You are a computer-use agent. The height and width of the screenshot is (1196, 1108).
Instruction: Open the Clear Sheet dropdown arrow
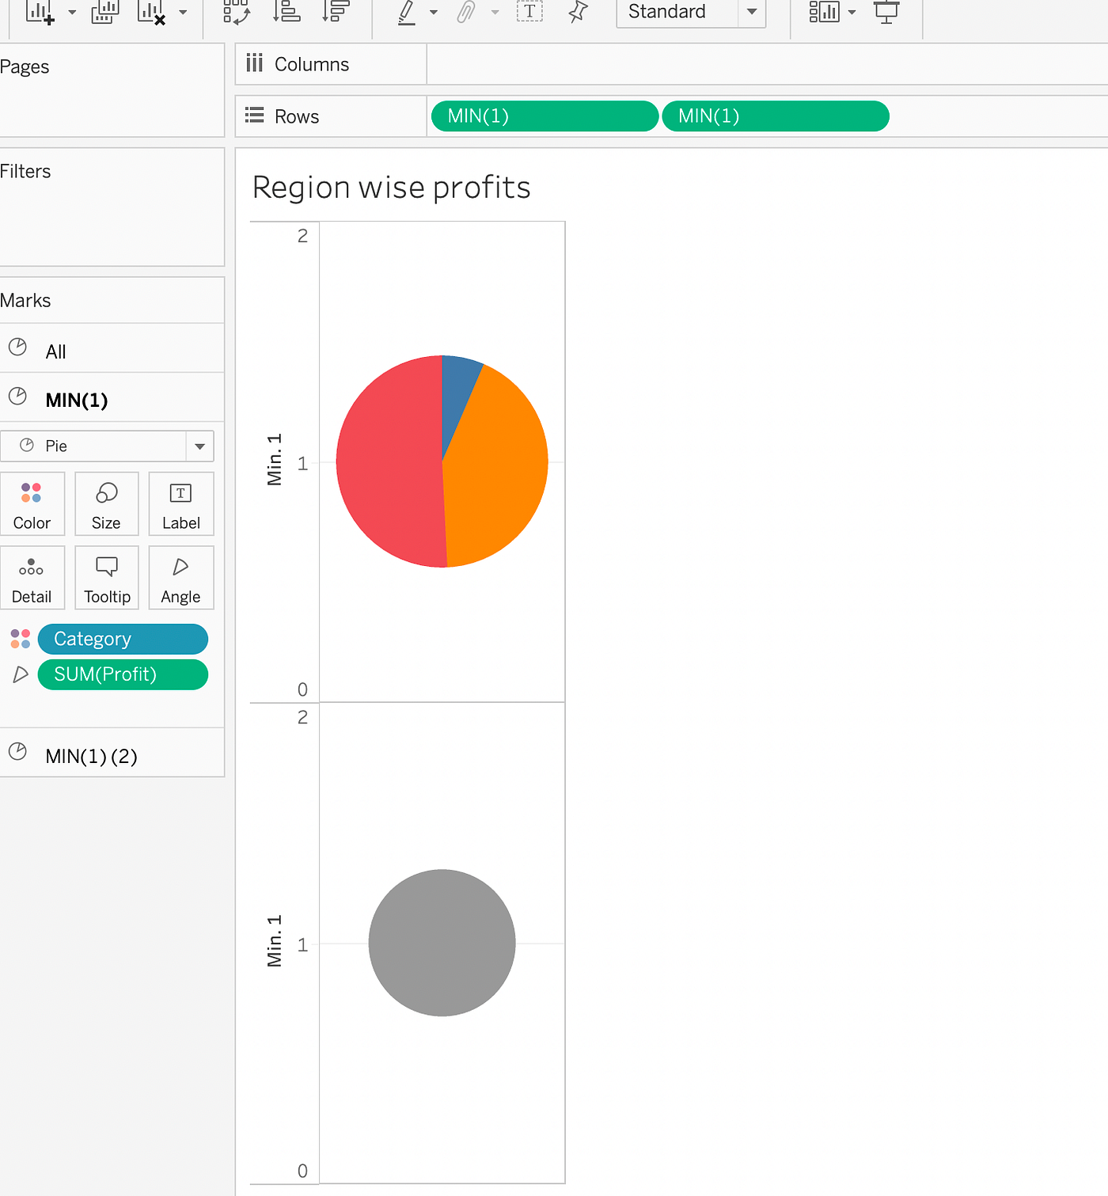(x=182, y=12)
